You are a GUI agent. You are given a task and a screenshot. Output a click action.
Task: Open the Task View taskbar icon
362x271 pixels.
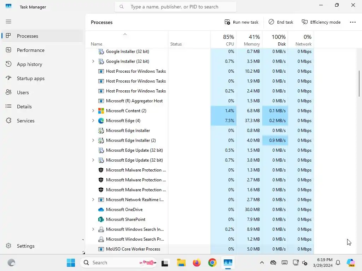tap(165, 263)
